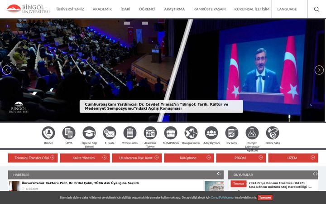Open the Rehber phone directory icon
The width and height of the screenshot is (326, 204).
click(x=48, y=133)
